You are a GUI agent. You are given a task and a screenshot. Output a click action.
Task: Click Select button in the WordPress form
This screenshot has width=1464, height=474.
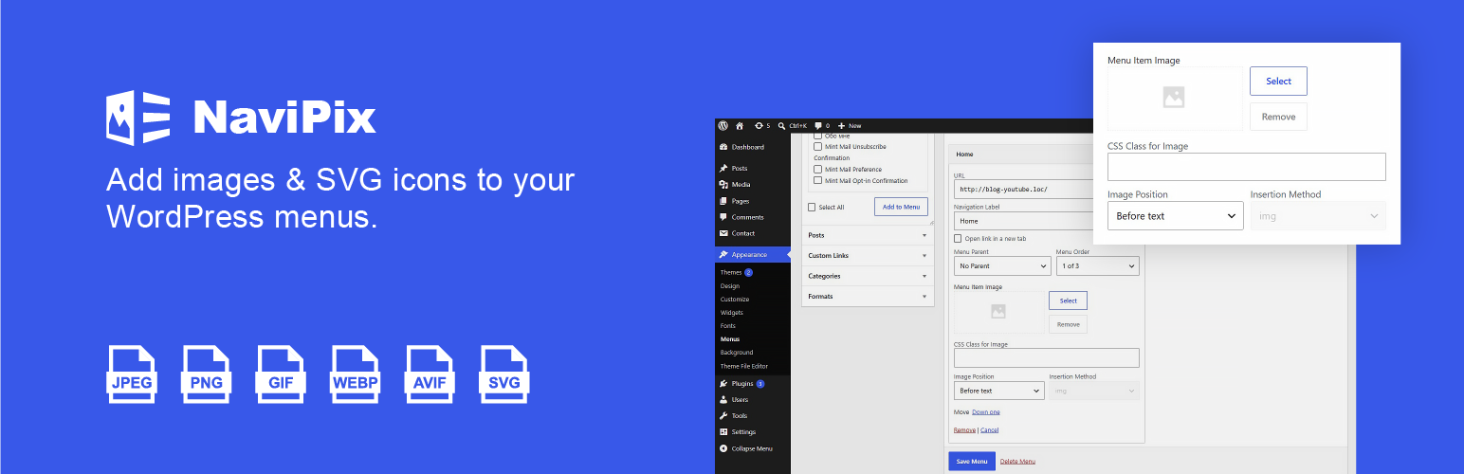(x=1069, y=301)
